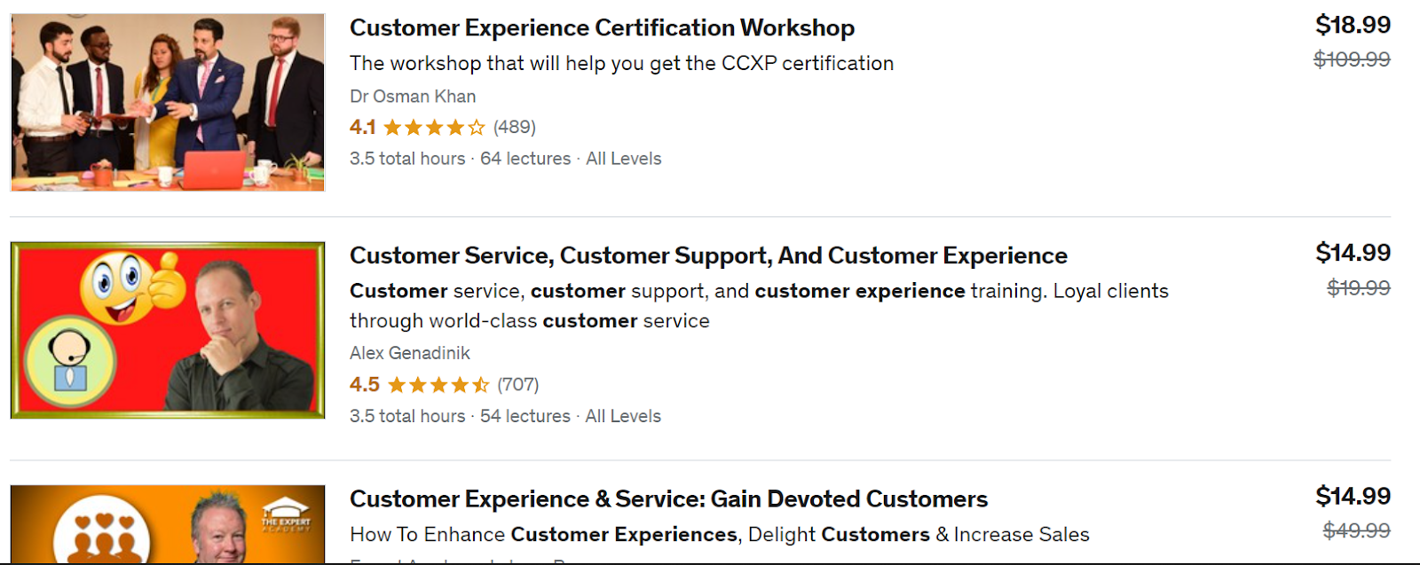Click the 64 lectures course details line
This screenshot has width=1420, height=565.
click(x=525, y=159)
